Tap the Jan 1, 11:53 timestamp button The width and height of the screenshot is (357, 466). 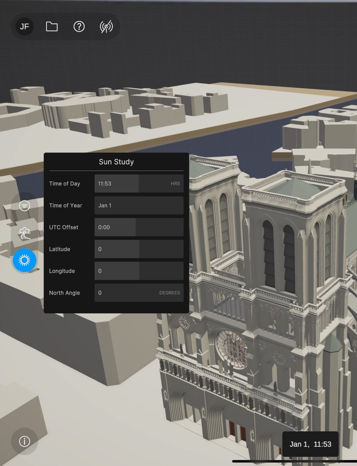[x=310, y=444]
